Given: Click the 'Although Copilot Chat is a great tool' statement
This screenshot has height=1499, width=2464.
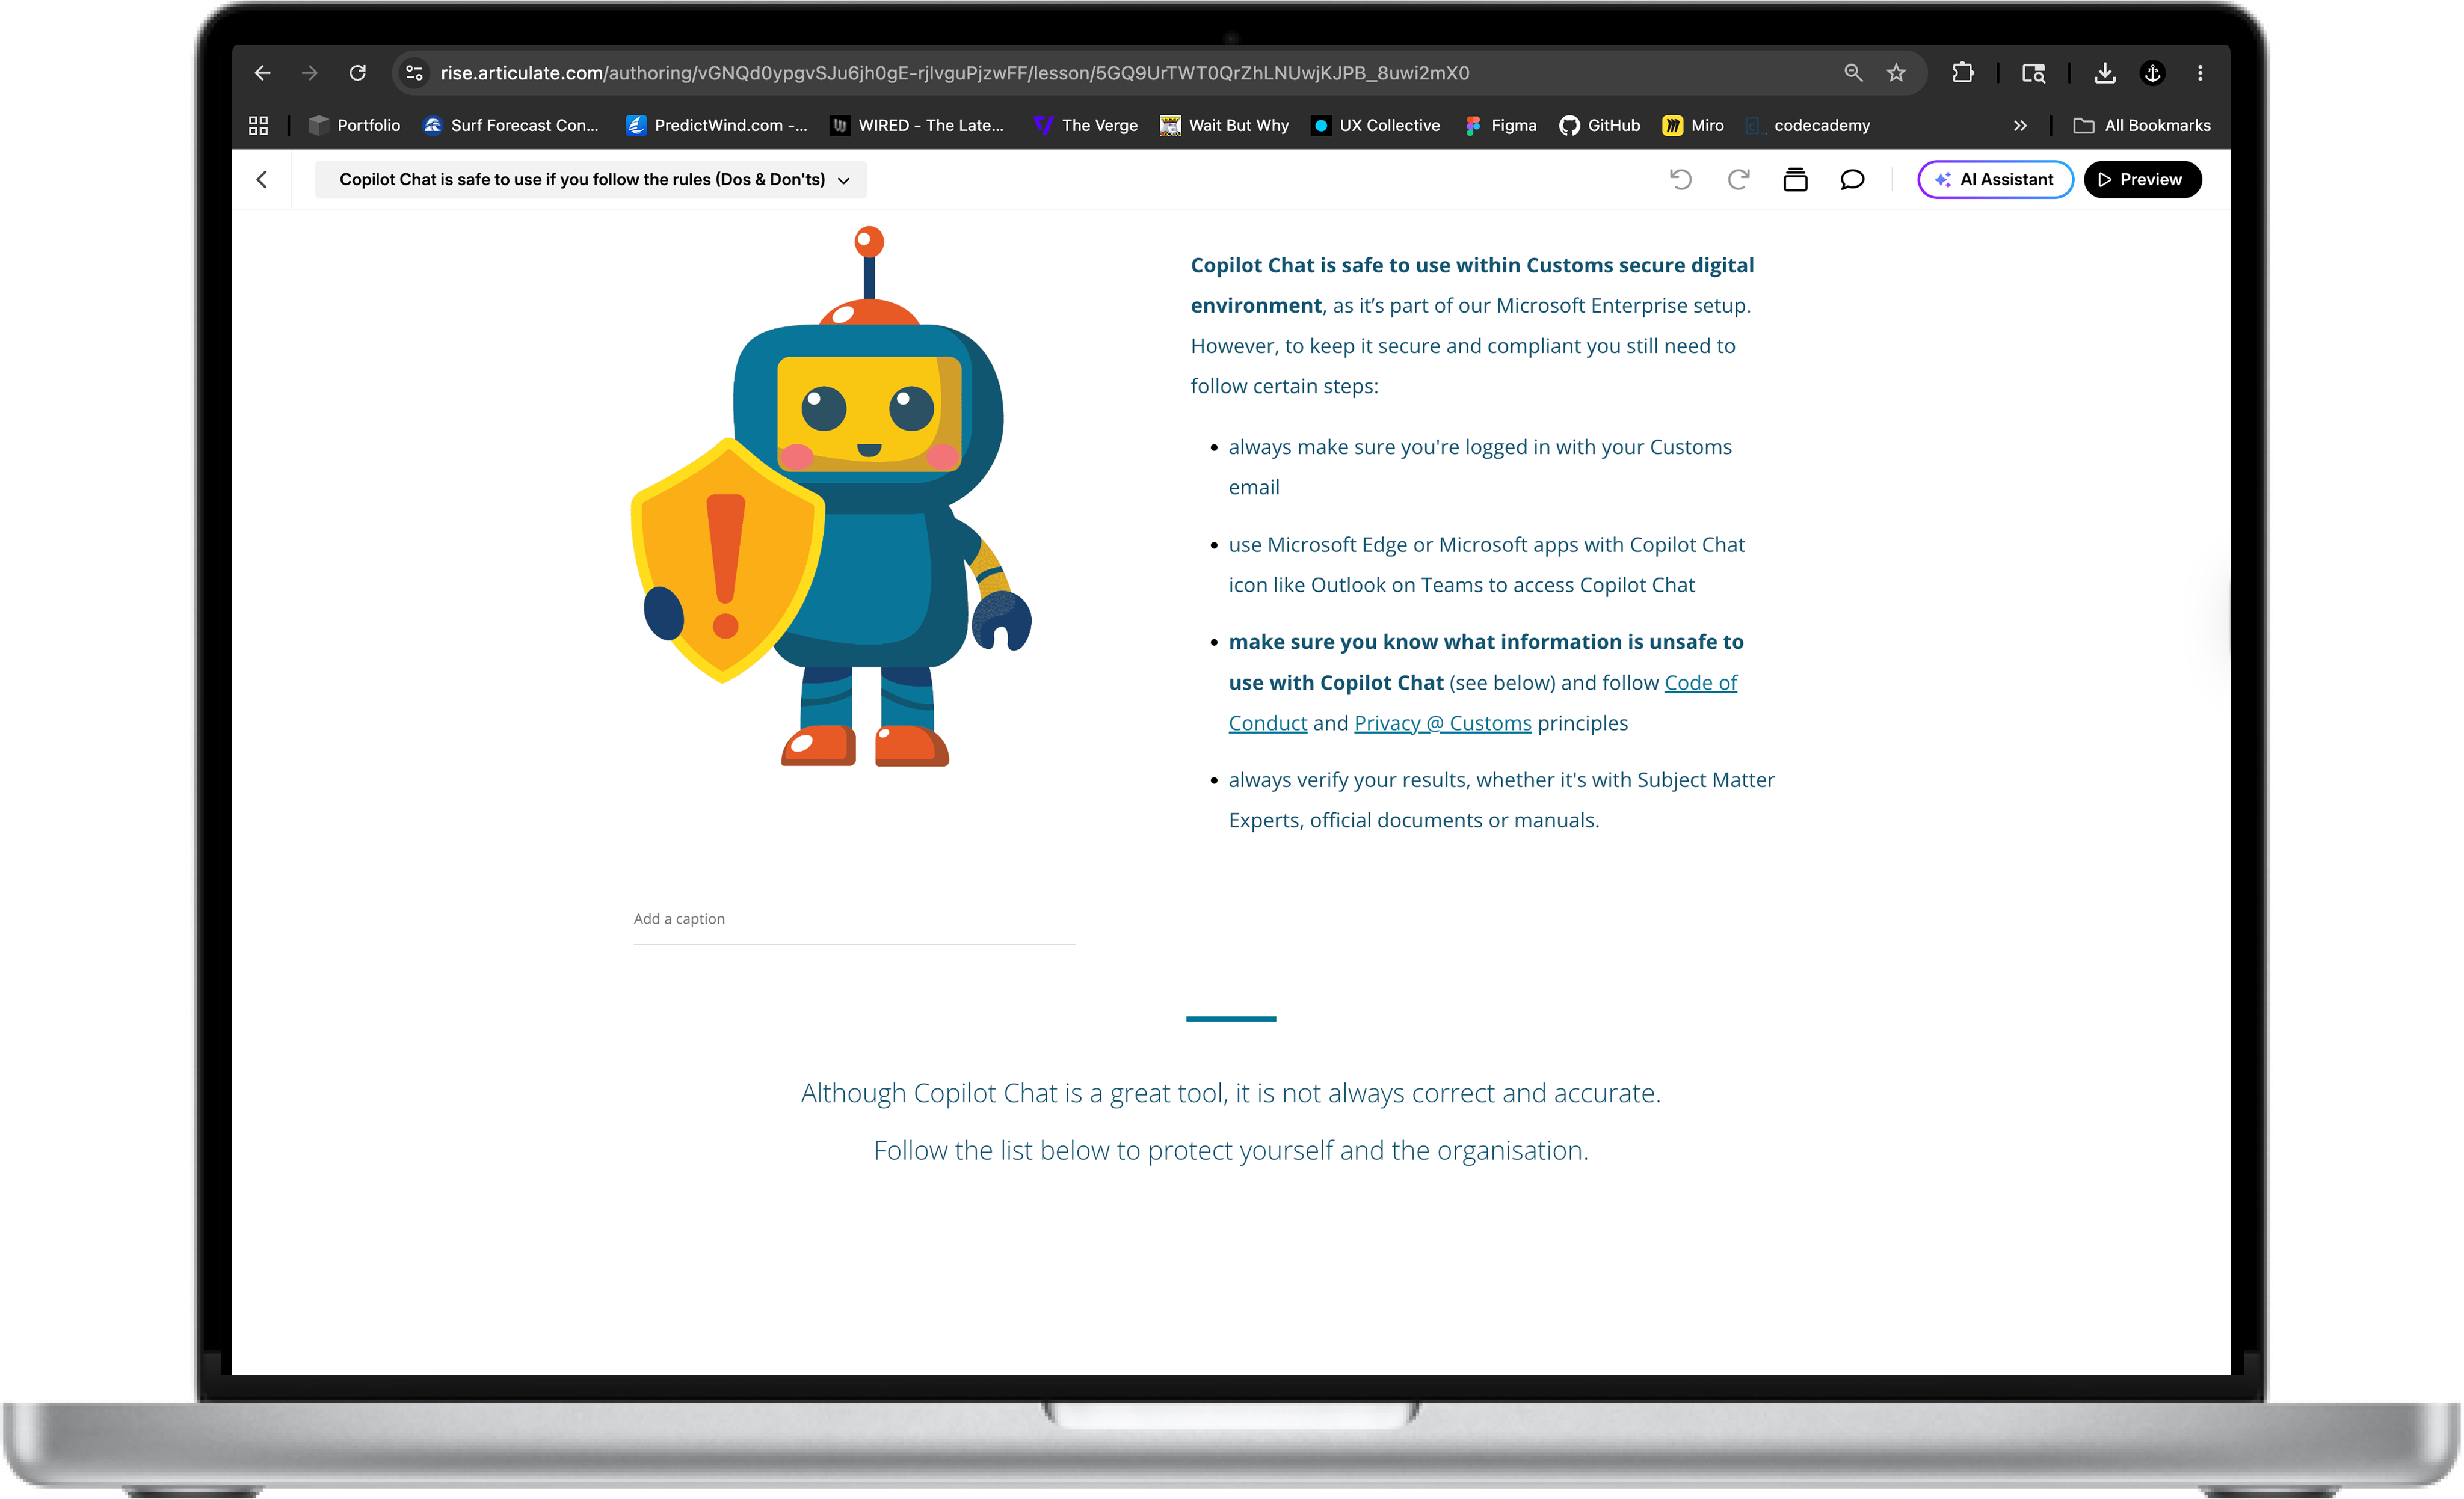Looking at the screenshot, I should (1231, 1093).
